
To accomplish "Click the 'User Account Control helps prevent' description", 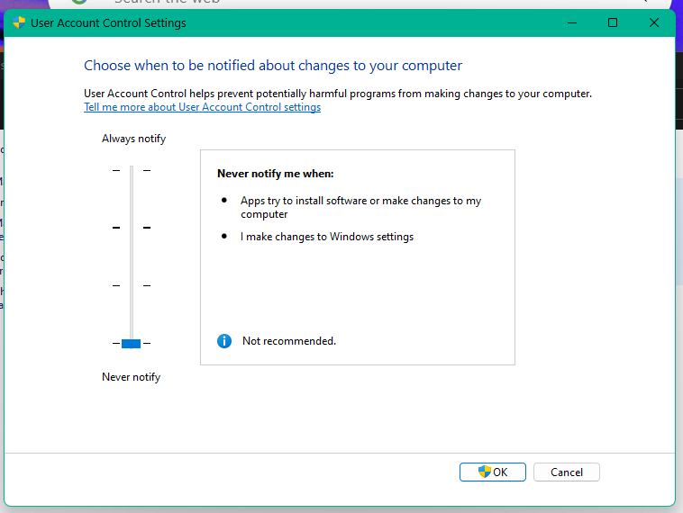I will (338, 94).
